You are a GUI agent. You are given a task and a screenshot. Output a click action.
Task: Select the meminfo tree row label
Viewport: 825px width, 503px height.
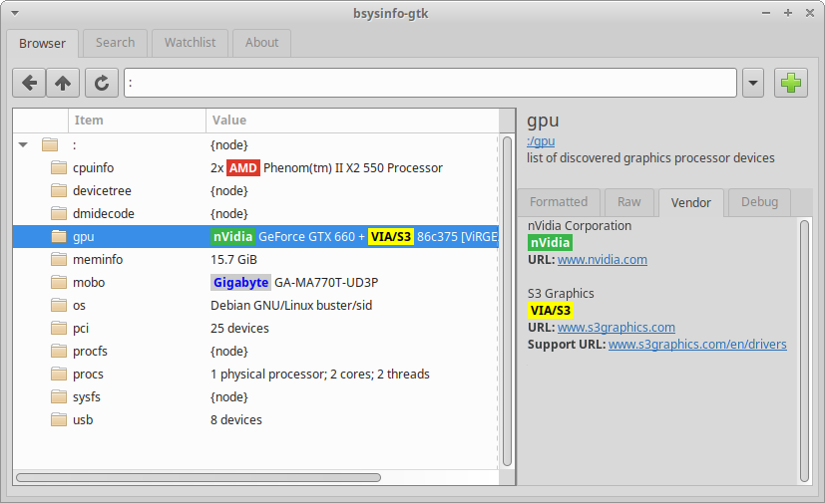tap(98, 260)
